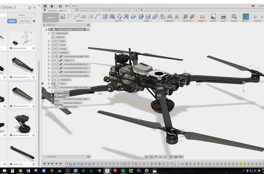Click the blue Upload button
Viewport: 264px width, 174px height.
[x=12, y=21]
